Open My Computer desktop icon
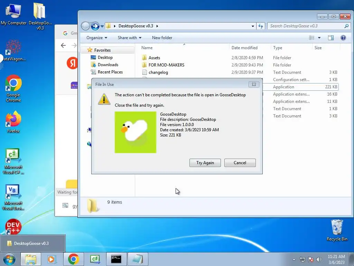The width and height of the screenshot is (354, 266). [x=13, y=14]
